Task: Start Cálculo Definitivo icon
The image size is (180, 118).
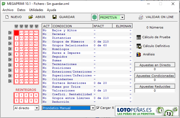Action: tap(139, 46)
